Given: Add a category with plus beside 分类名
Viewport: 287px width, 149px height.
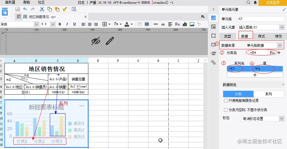Looking at the screenshot, I should pyautogui.click(x=279, y=53).
